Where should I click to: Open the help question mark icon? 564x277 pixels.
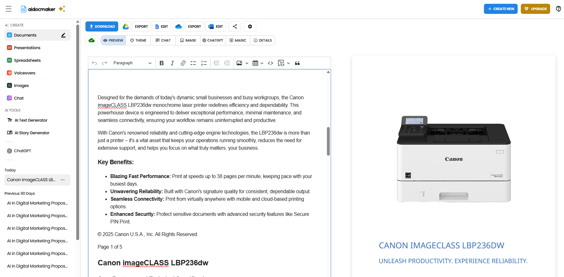pyautogui.click(x=558, y=9)
